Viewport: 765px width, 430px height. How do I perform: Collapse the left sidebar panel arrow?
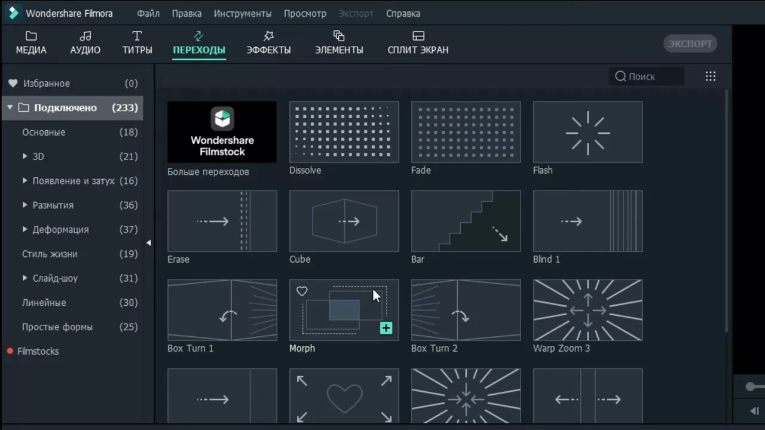(x=149, y=242)
